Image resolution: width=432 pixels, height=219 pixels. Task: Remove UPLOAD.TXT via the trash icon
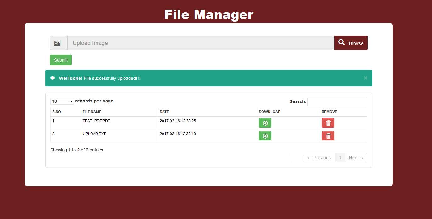coord(328,136)
